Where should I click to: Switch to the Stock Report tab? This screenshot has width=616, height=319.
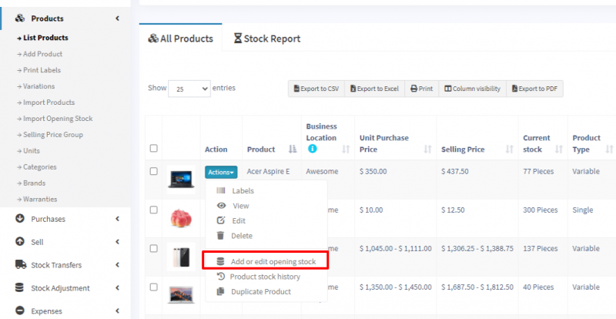[267, 39]
